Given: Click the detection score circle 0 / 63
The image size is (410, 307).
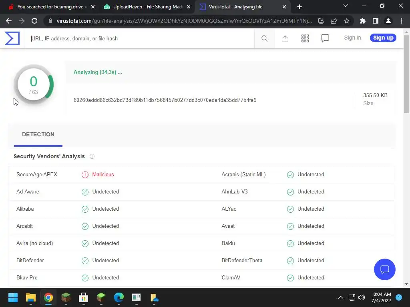Looking at the screenshot, I should click(x=34, y=85).
